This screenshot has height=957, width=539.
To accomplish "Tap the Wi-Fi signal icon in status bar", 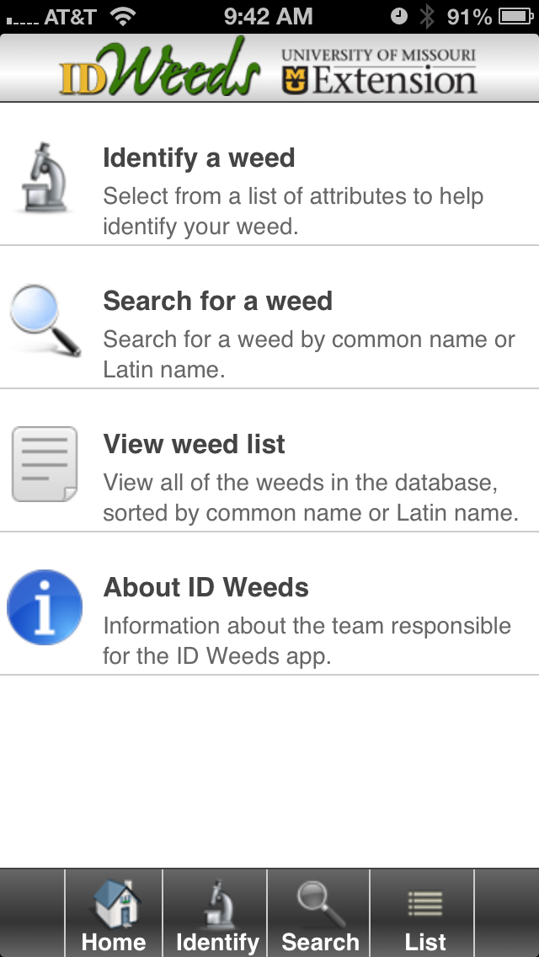I will [124, 16].
